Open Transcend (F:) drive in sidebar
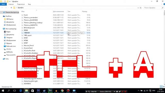Image resolution: width=165 pixels, height=93 pixels. coord(11,55)
